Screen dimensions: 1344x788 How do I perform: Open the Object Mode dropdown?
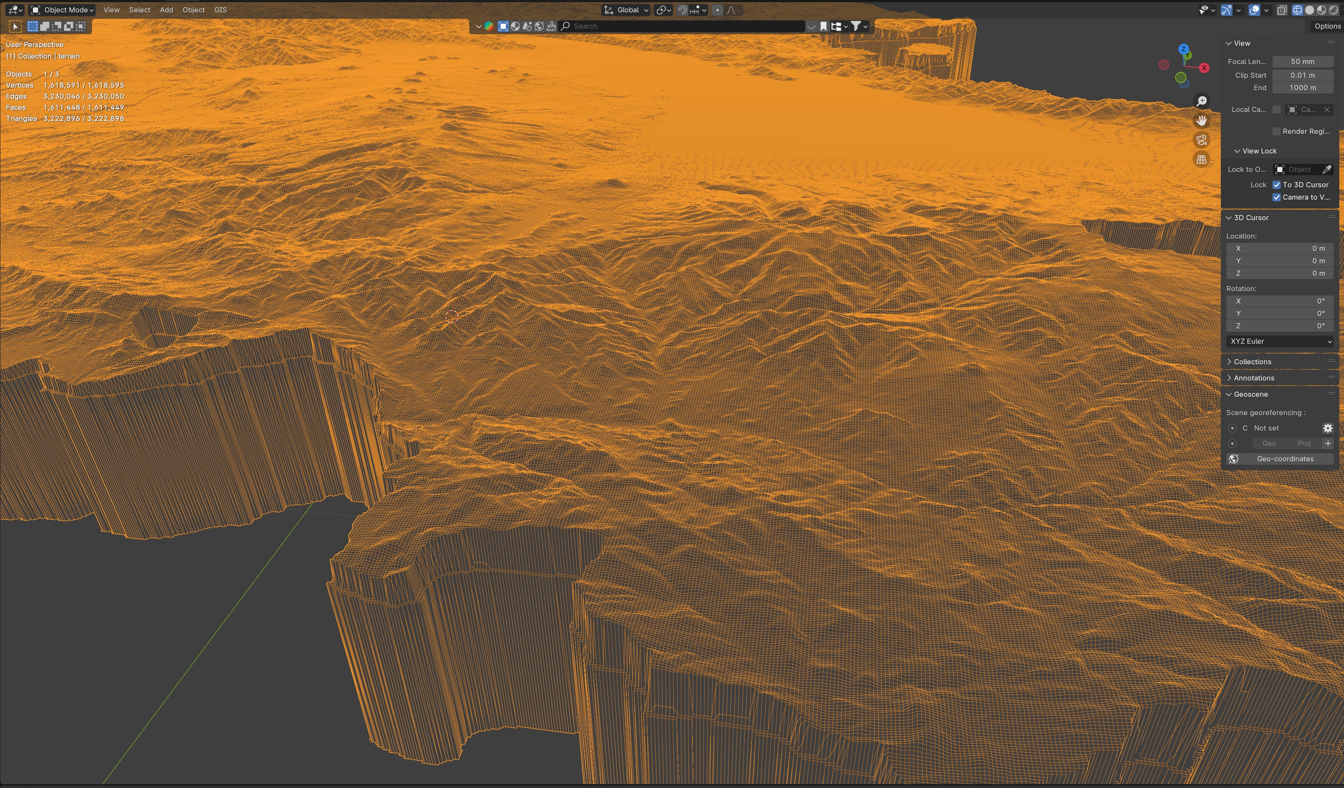(x=62, y=10)
